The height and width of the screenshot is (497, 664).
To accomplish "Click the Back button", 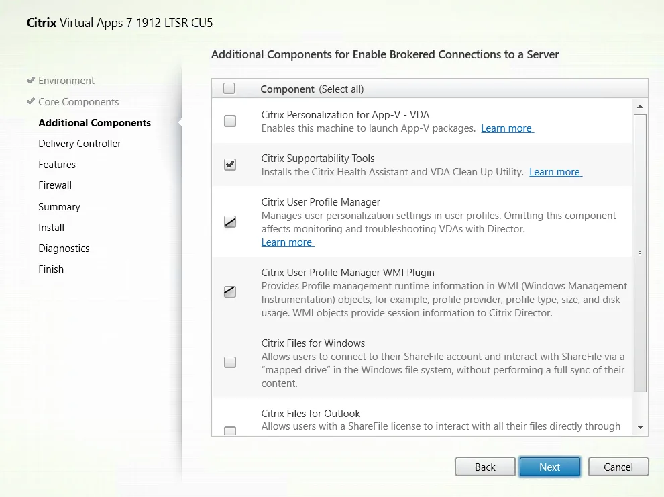I will pos(486,467).
